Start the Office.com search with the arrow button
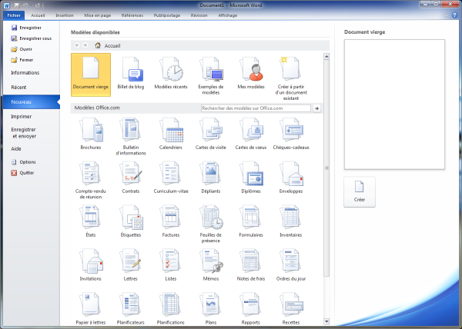462x329 pixels. [316, 108]
